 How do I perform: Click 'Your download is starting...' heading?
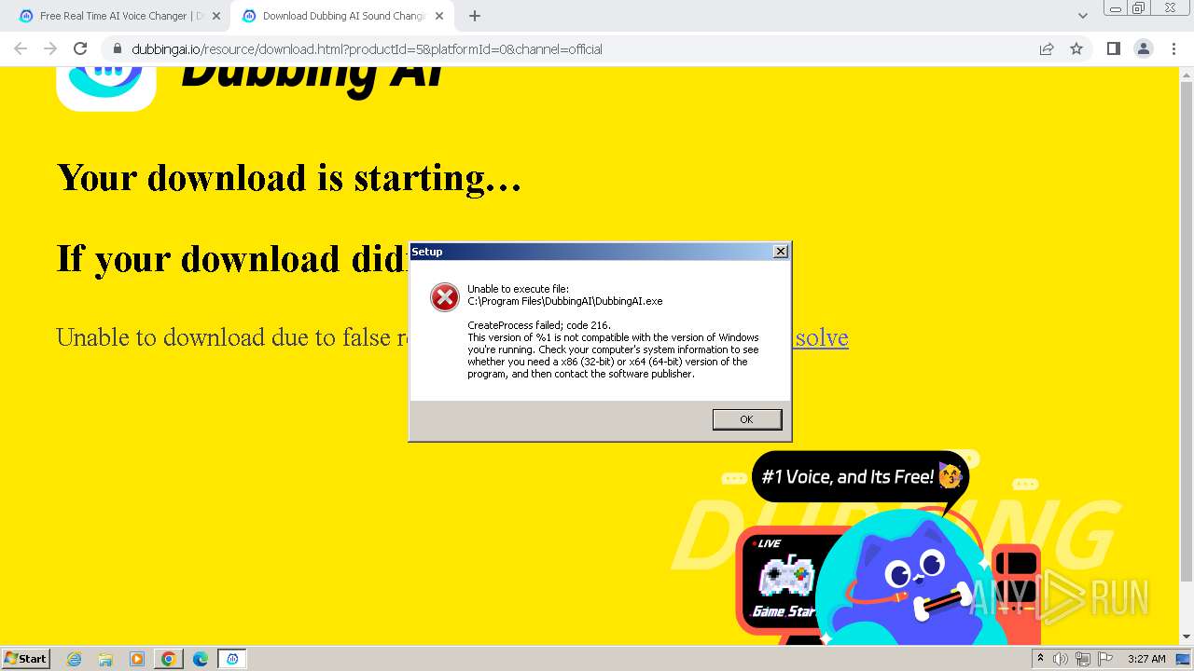click(x=288, y=177)
